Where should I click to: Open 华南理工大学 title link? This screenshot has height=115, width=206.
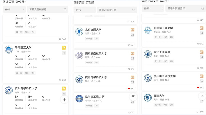tap(23, 47)
